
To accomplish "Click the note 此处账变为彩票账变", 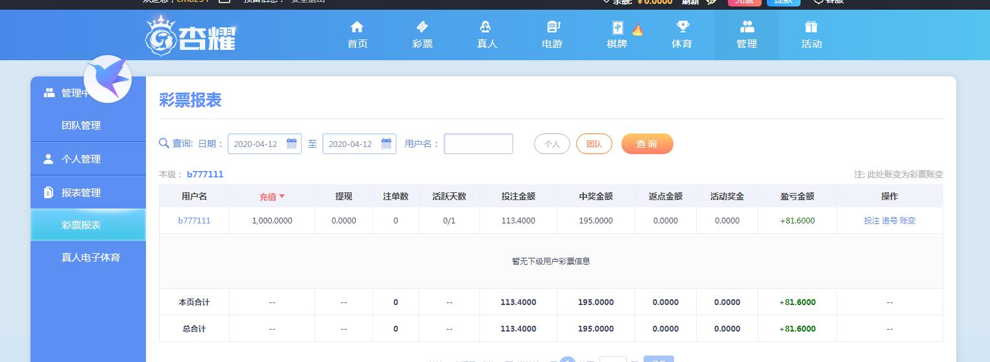I will (x=899, y=174).
